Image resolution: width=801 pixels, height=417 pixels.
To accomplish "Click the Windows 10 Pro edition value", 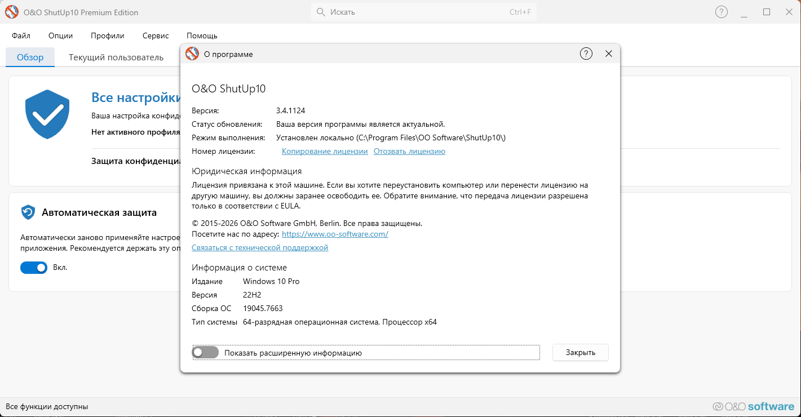I will click(271, 281).
